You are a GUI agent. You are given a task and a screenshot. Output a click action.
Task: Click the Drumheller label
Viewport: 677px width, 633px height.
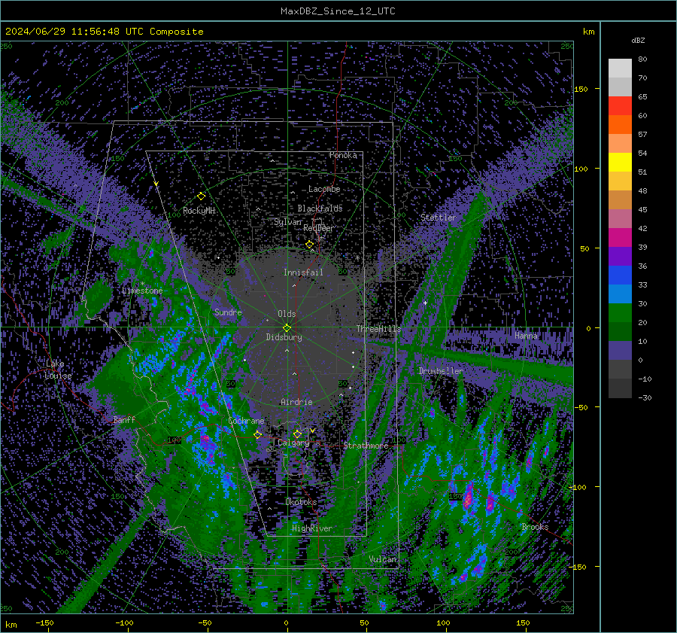(x=441, y=371)
